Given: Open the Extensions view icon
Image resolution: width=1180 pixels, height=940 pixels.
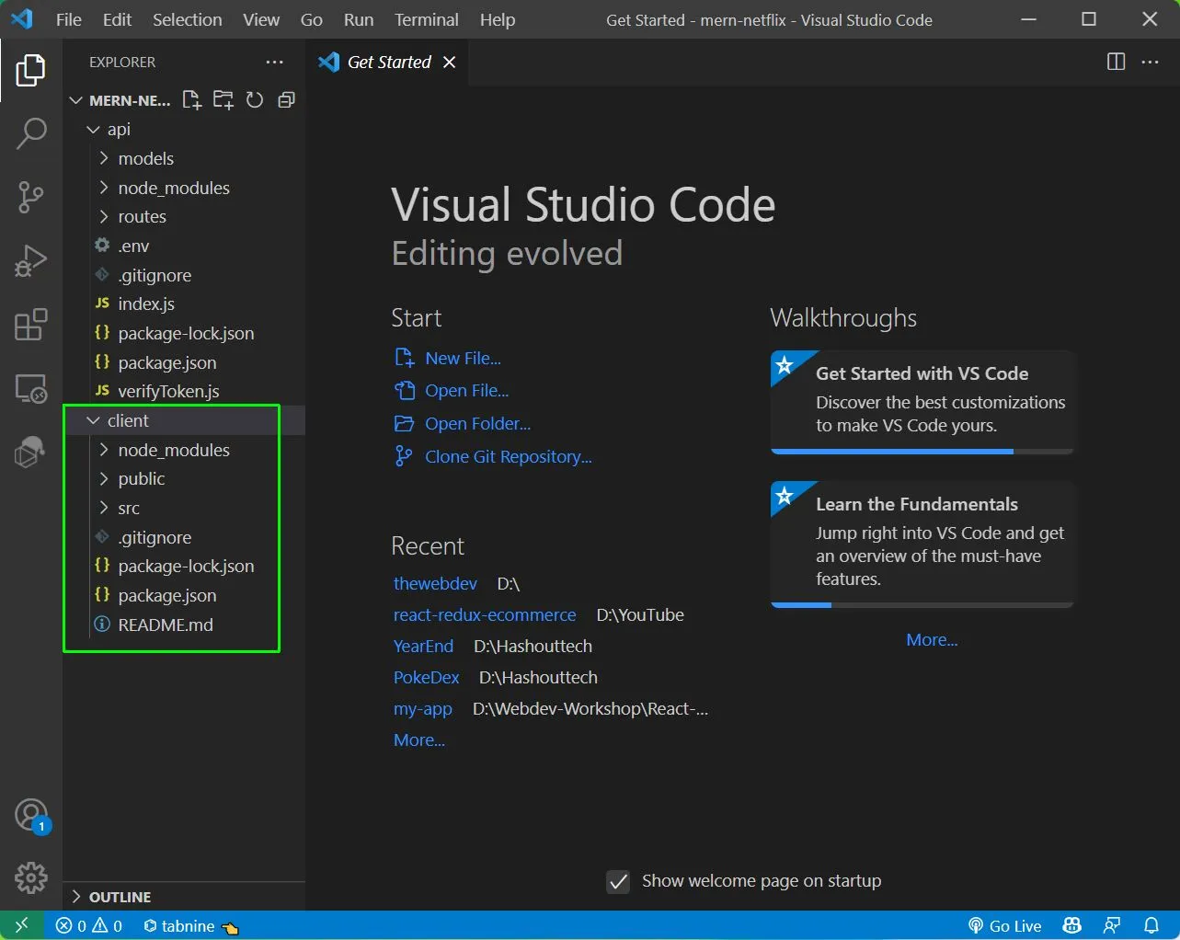Looking at the screenshot, I should [30, 325].
